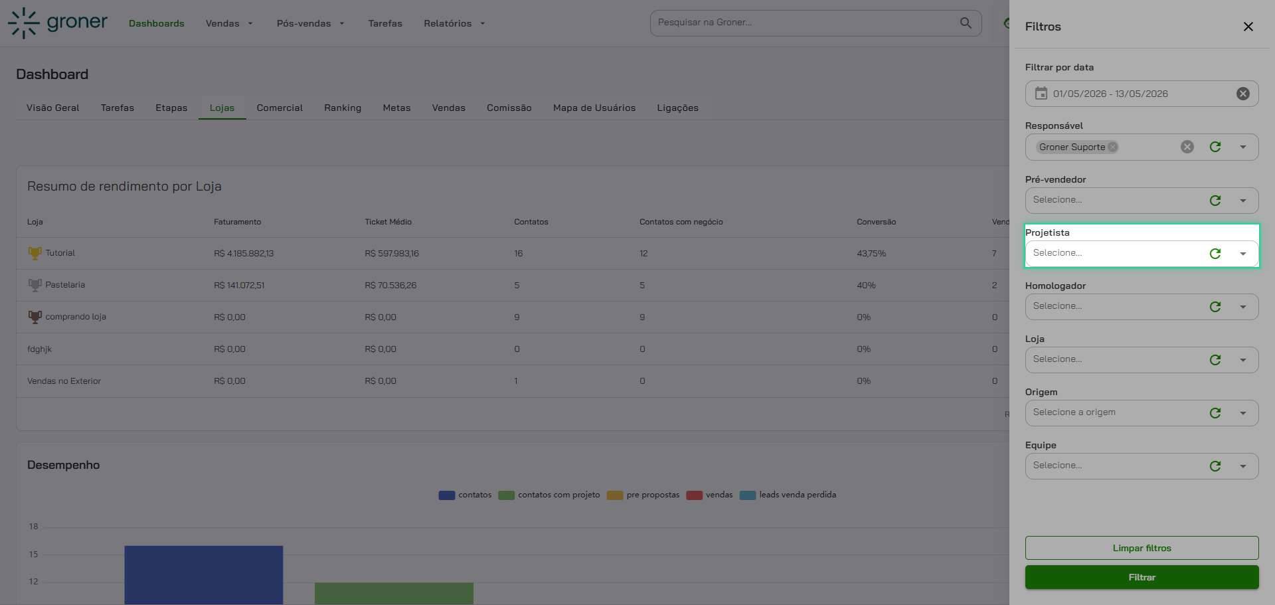The image size is (1275, 605).
Task: Click the blue contatos chart bar
Action: 203,574
